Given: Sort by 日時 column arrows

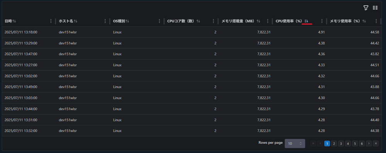Looking at the screenshot, I should click(14, 21).
